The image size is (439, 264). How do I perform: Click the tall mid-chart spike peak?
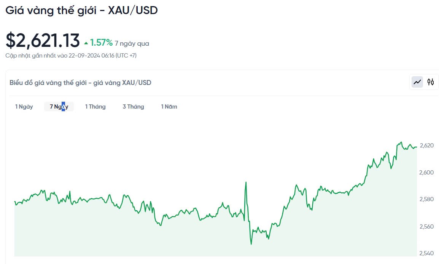tap(246, 182)
